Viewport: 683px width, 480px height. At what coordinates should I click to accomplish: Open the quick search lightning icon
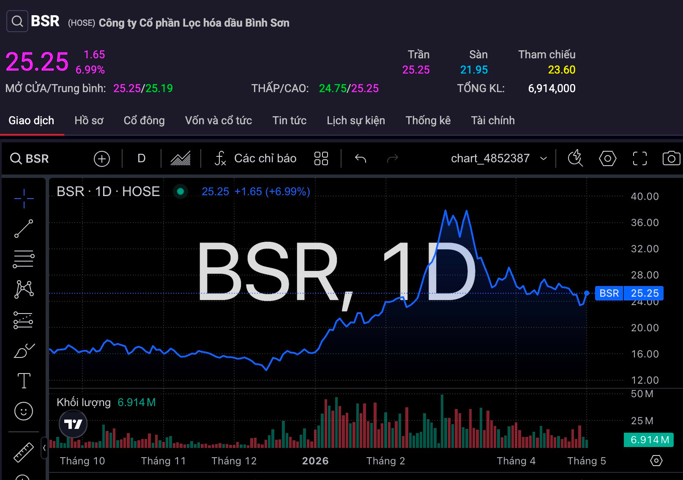(x=575, y=158)
